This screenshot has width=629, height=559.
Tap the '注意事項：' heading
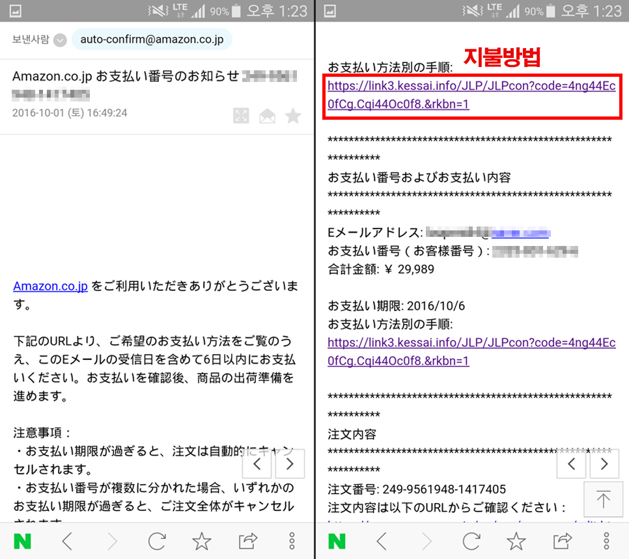tap(42, 433)
